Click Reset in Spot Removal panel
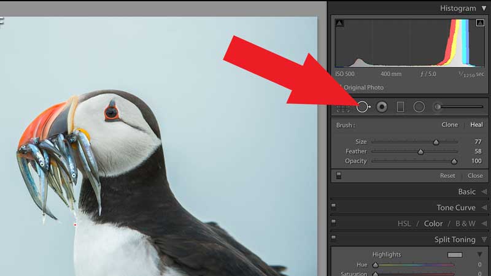The height and width of the screenshot is (276, 491). click(447, 176)
